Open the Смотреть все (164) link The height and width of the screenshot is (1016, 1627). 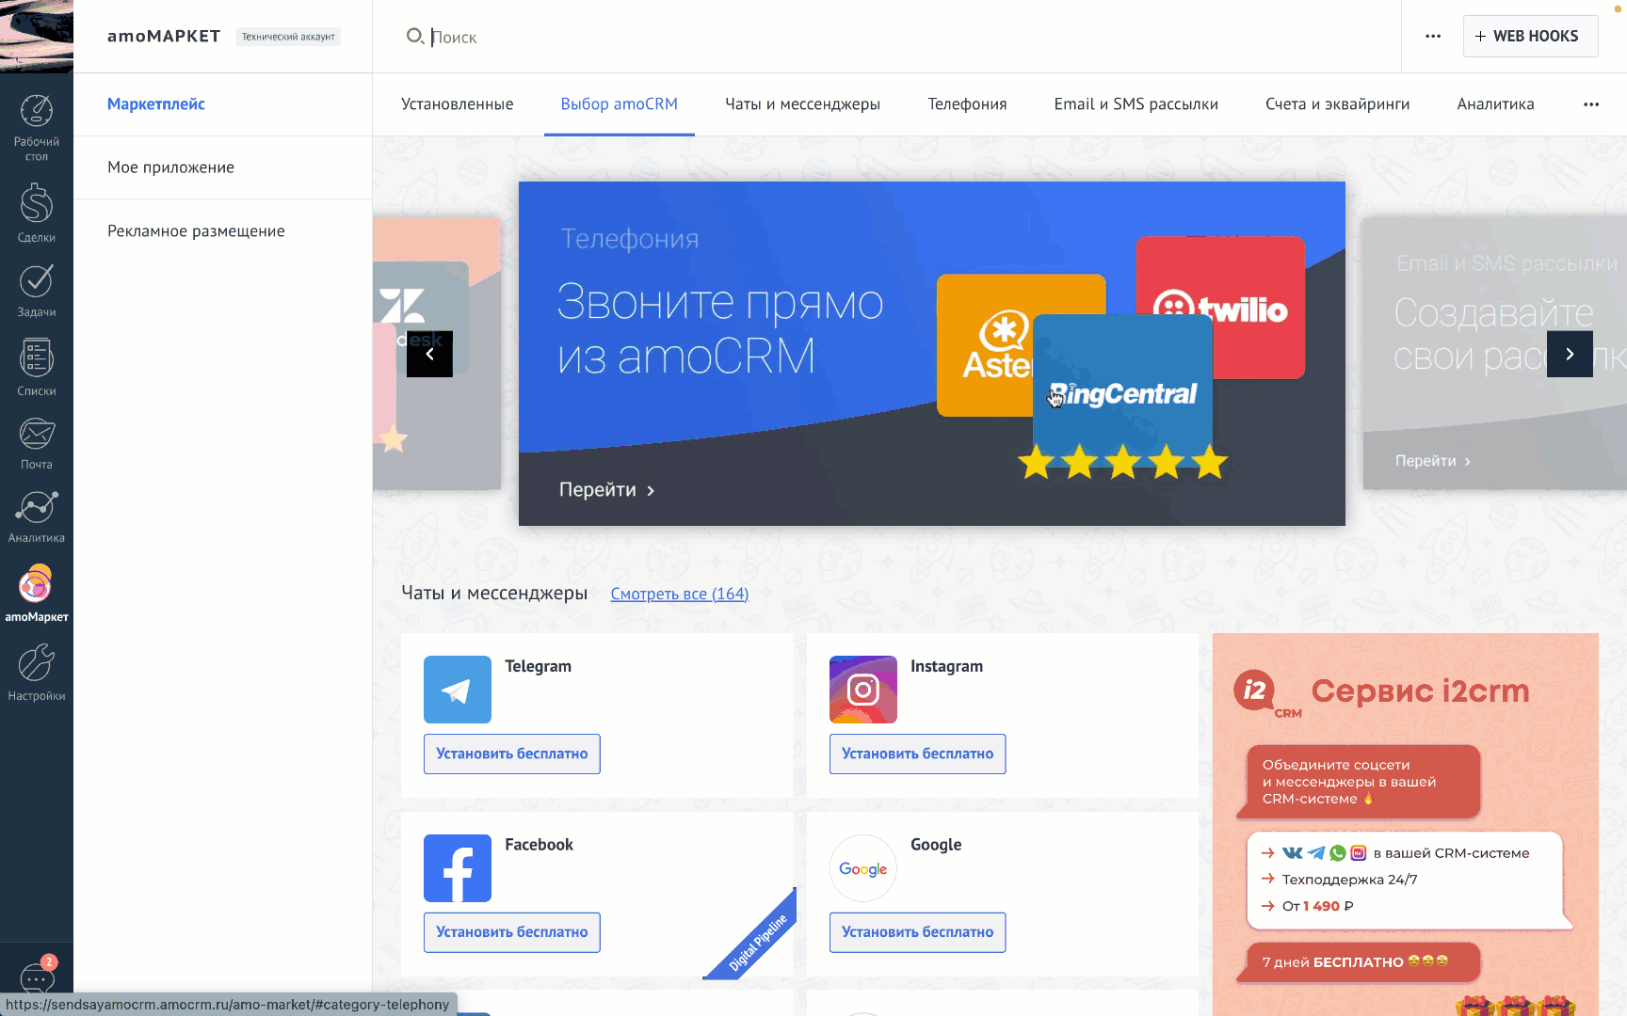(x=679, y=594)
